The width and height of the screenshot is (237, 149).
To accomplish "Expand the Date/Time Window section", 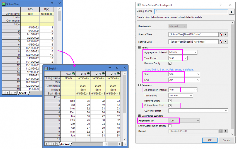I will 139,116.
